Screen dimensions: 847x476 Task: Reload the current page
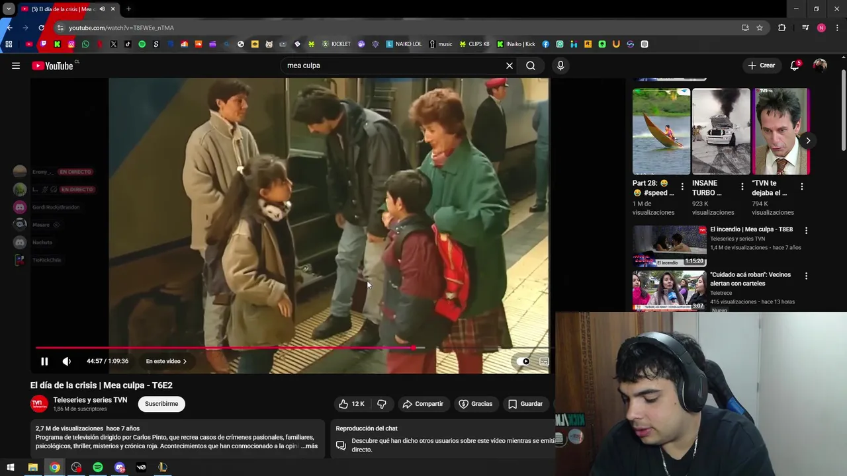[x=41, y=28]
